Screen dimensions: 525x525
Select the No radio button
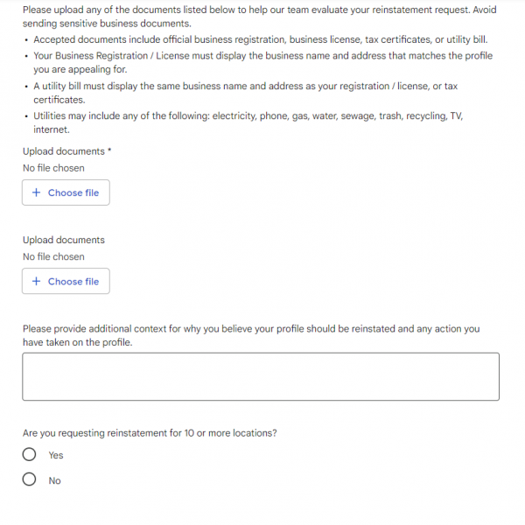tap(30, 480)
